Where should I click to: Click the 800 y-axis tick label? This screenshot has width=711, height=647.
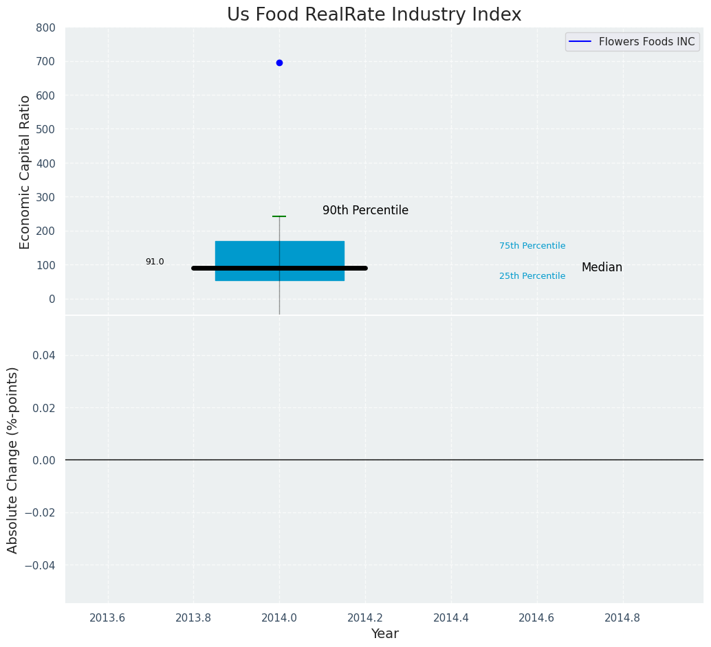coord(46,28)
